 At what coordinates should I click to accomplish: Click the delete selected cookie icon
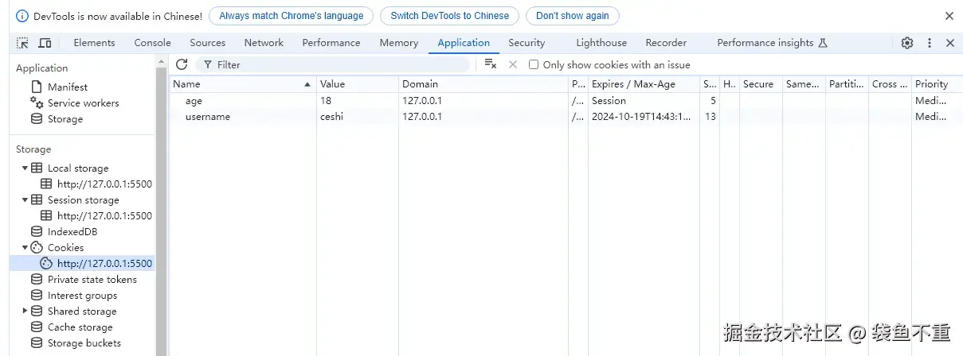[x=513, y=64]
